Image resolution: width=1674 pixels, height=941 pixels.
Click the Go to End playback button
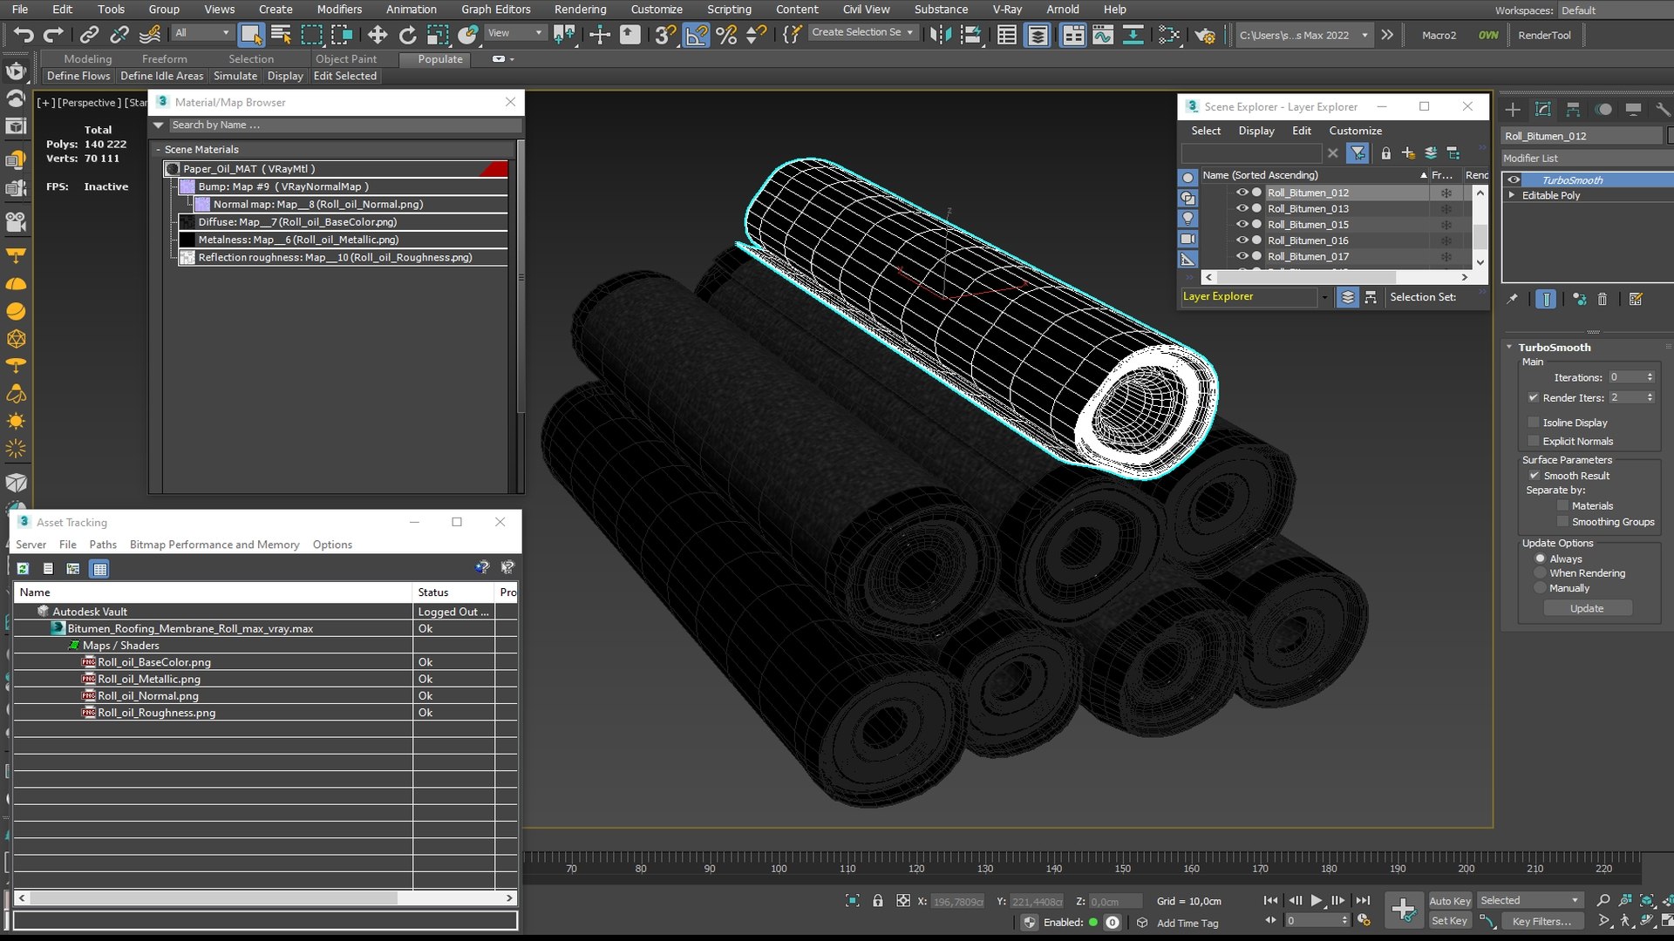pyautogui.click(x=1363, y=901)
